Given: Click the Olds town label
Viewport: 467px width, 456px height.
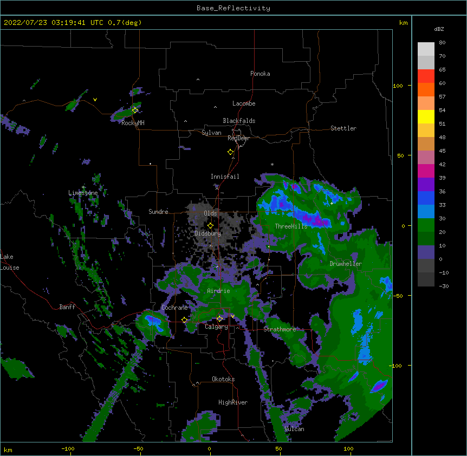Looking at the screenshot, I should 210,213.
